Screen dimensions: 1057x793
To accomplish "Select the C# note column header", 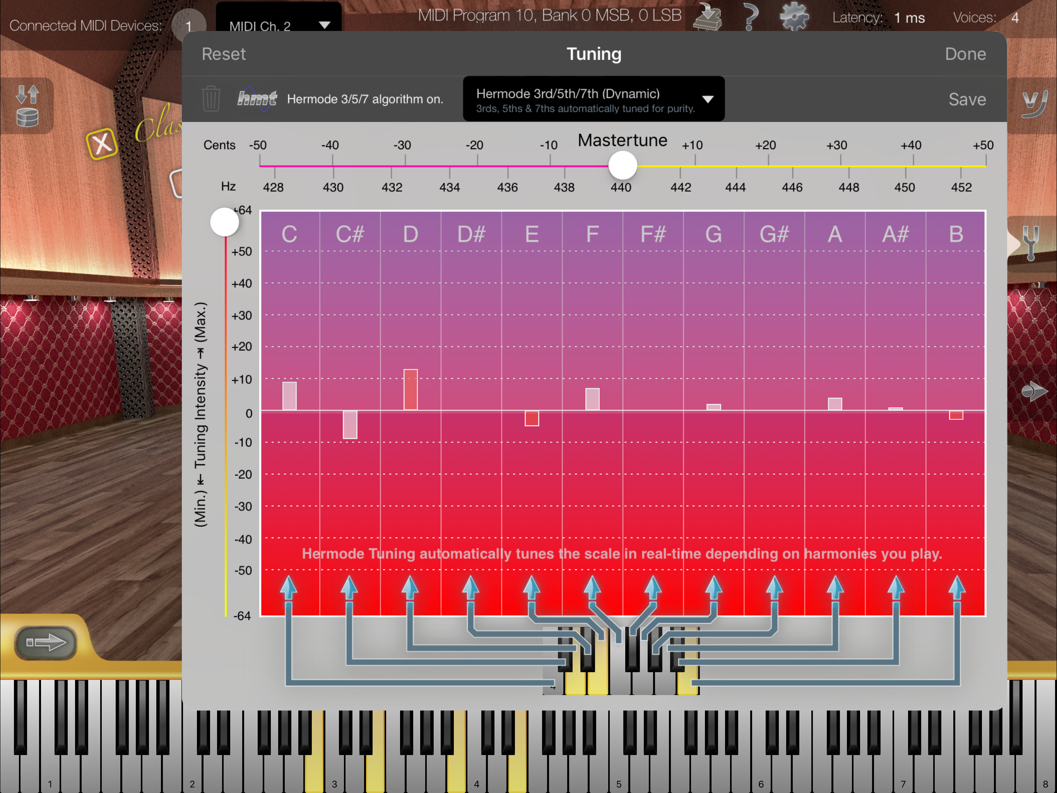I will coord(350,234).
